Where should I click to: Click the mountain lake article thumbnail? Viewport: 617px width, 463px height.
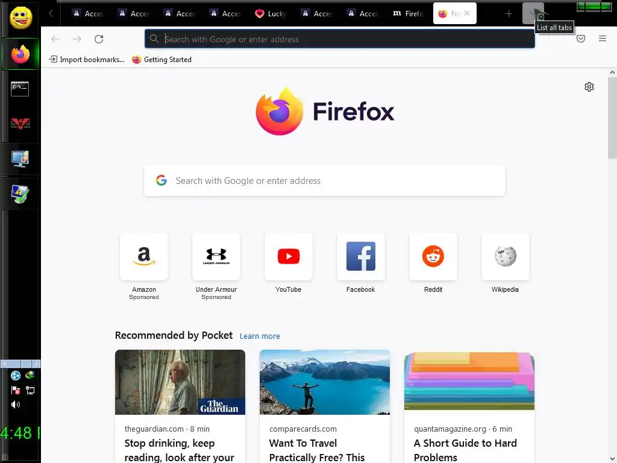[x=325, y=382]
